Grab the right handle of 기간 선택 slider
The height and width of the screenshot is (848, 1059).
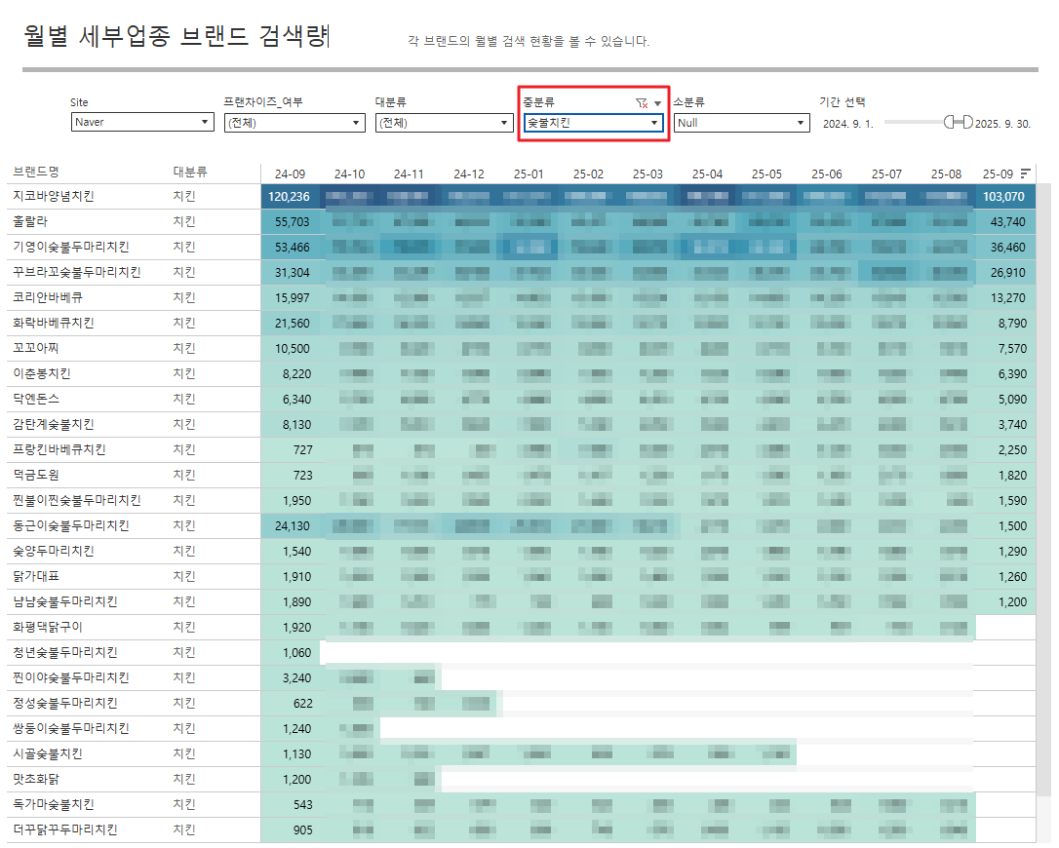[x=967, y=122]
